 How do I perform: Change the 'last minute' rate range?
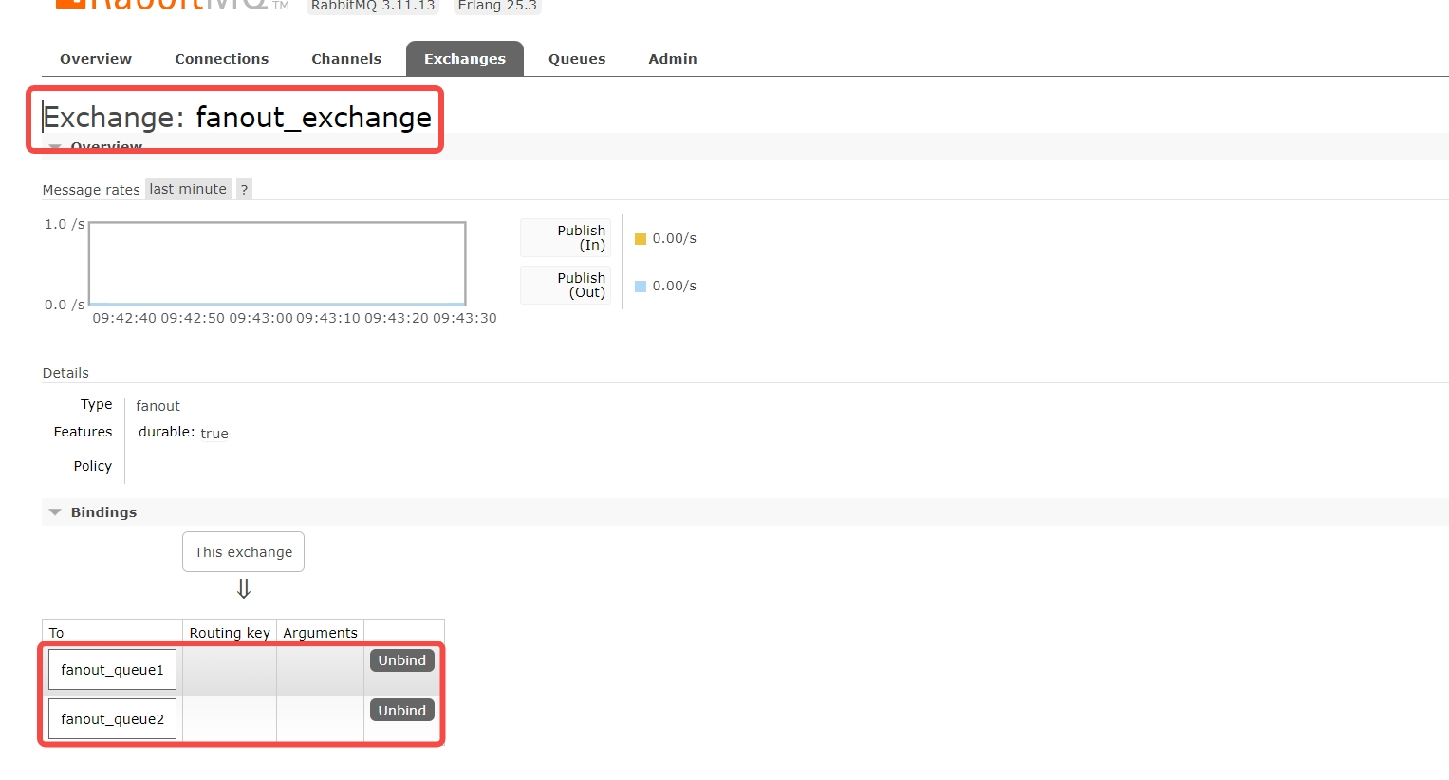188,189
